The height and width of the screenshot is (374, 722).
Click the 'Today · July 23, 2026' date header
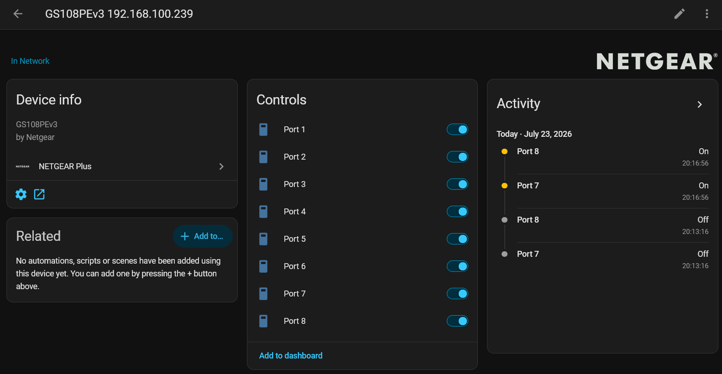pos(534,134)
